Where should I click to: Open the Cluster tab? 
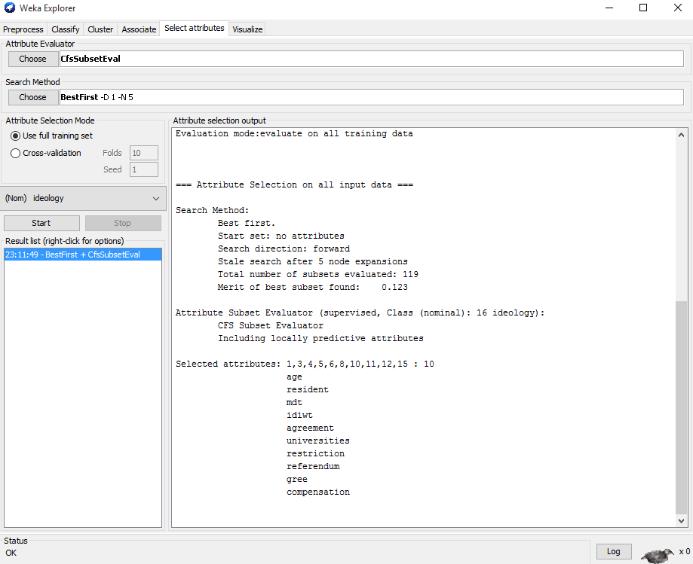100,29
